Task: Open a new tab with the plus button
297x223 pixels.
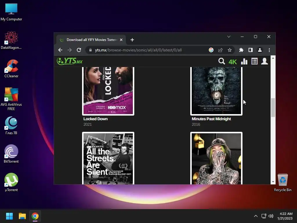Action: [132, 40]
